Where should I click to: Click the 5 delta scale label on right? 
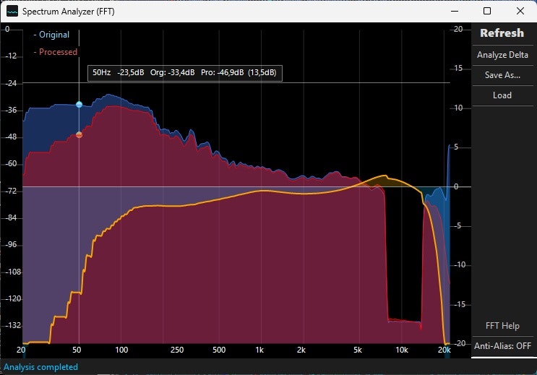pyautogui.click(x=456, y=147)
